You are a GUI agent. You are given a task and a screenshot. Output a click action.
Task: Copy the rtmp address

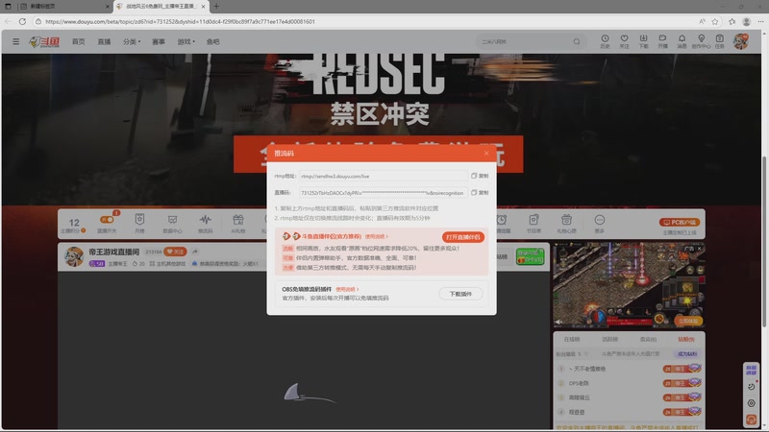(x=480, y=176)
